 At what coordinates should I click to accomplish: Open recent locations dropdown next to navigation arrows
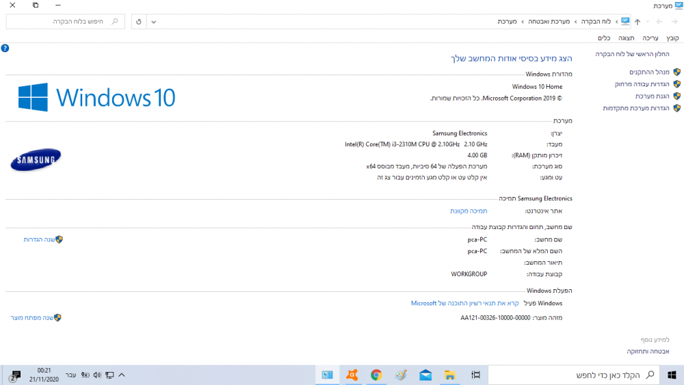click(648, 22)
